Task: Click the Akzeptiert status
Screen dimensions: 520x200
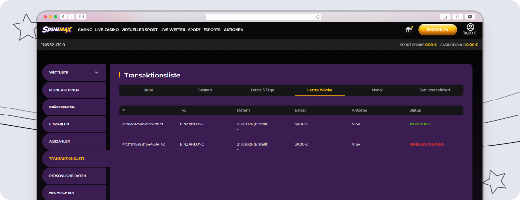Action: click(421, 124)
